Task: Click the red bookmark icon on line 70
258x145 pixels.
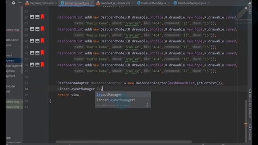Action: 43,41
